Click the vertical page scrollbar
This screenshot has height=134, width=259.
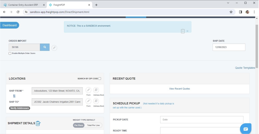[257, 46]
